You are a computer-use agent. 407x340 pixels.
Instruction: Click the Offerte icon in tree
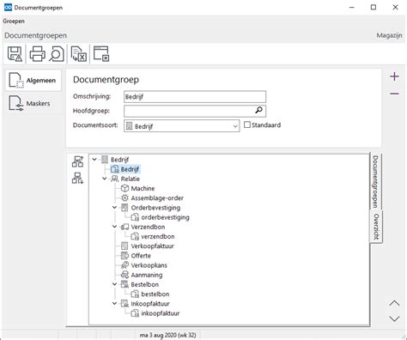tap(125, 256)
